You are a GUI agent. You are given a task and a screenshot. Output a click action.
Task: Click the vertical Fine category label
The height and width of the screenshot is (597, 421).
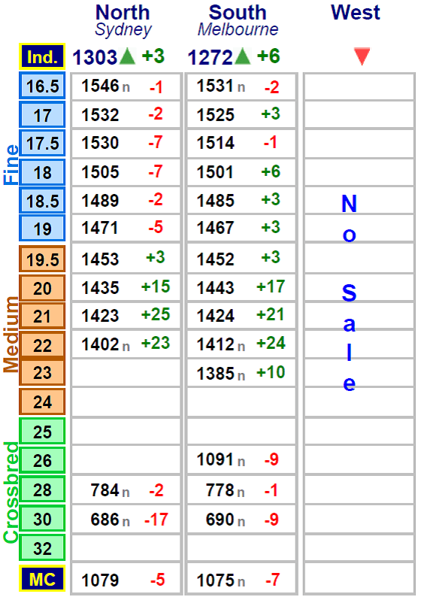click(11, 165)
